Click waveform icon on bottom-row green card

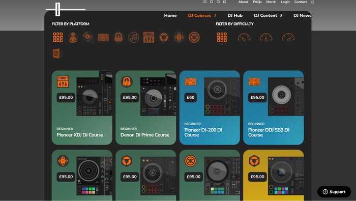(x=63, y=161)
